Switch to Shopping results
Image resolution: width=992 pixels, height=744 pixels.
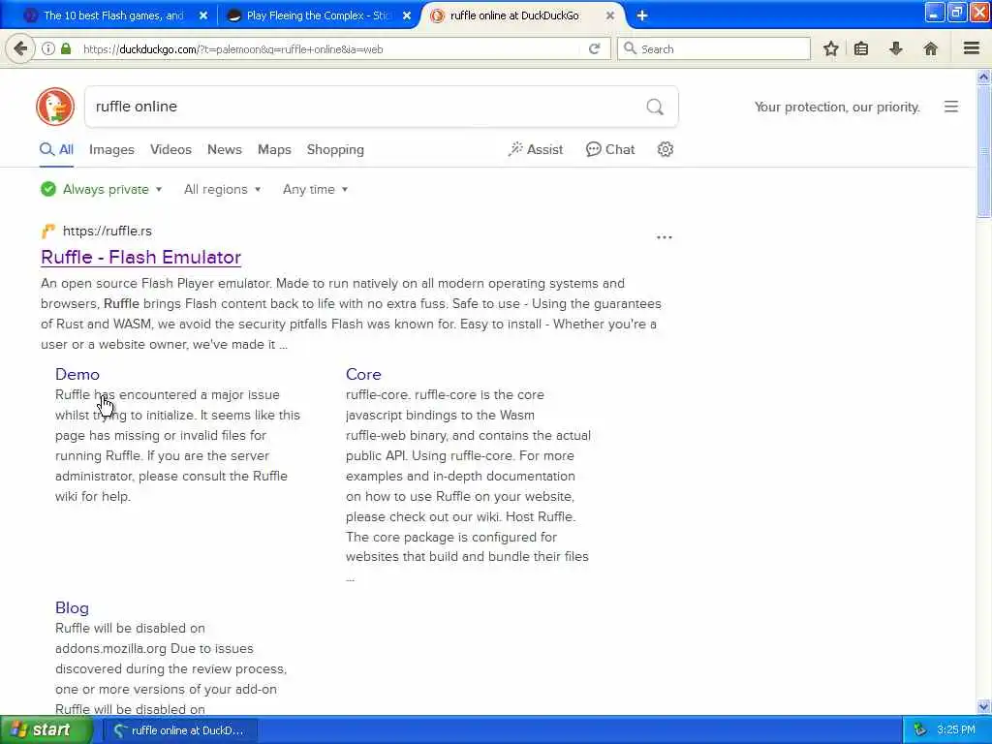[335, 149]
